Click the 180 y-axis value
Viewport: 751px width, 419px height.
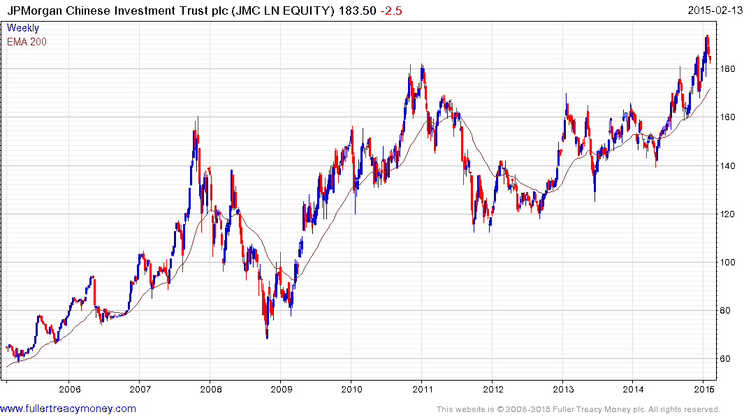tap(727, 69)
